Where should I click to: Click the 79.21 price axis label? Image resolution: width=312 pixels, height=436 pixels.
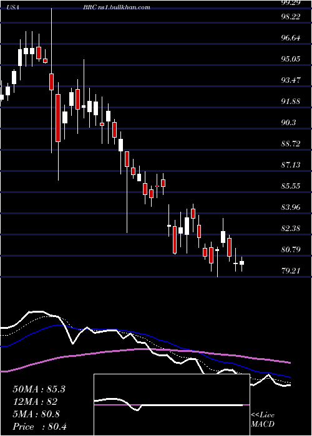coord(291,270)
